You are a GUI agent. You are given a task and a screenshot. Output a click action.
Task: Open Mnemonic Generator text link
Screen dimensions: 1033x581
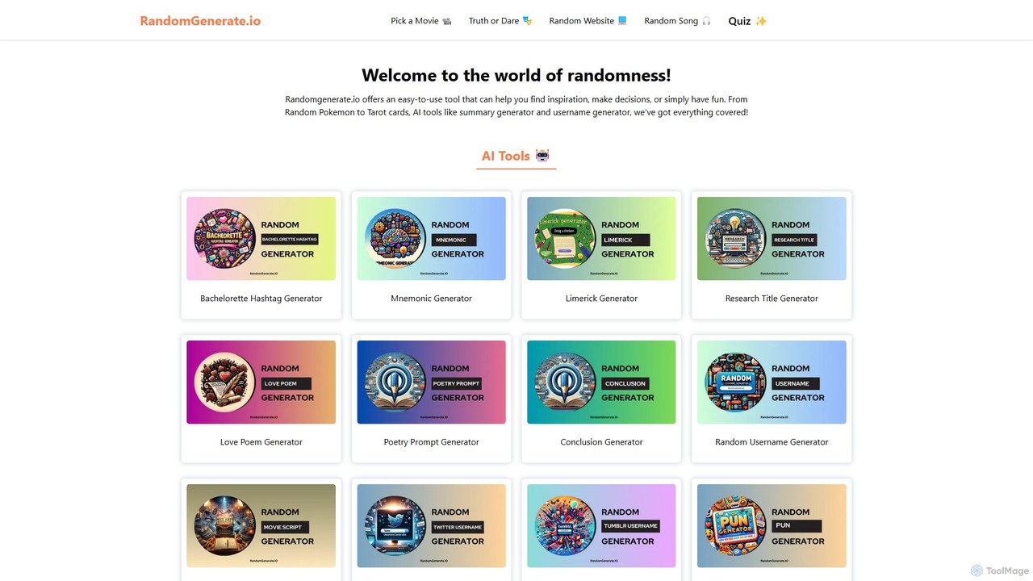[432, 299]
